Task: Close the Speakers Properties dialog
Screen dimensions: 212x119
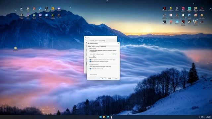Action: [119, 43]
